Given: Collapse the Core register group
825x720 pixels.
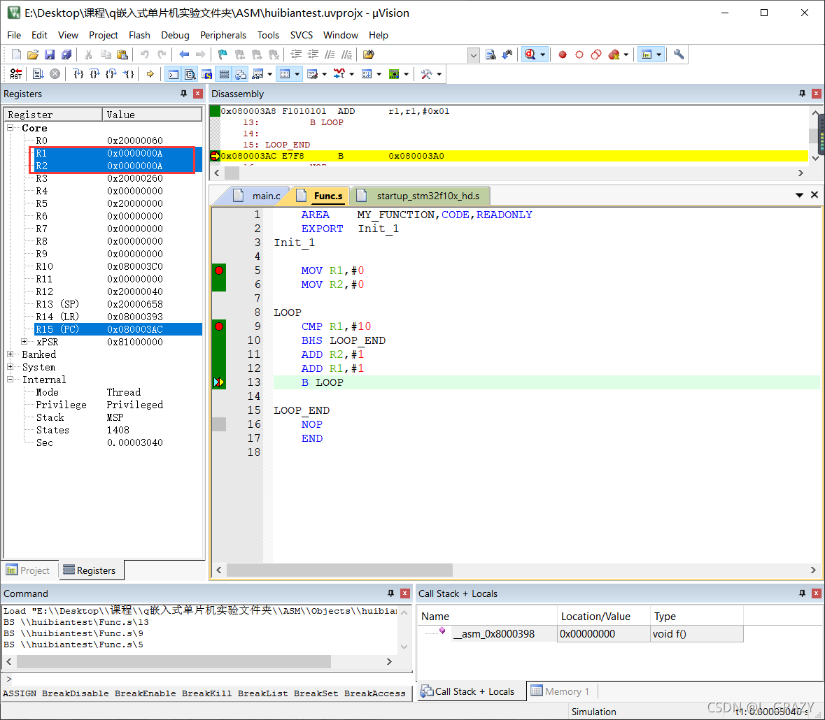Looking at the screenshot, I should [10, 128].
